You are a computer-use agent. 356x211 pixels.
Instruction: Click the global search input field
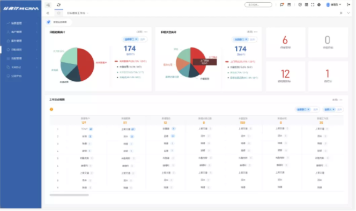tap(258, 4)
